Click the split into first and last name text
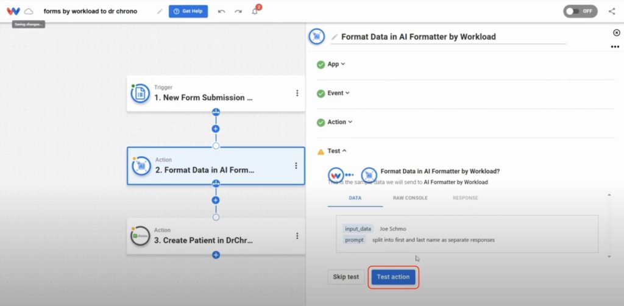 point(433,240)
